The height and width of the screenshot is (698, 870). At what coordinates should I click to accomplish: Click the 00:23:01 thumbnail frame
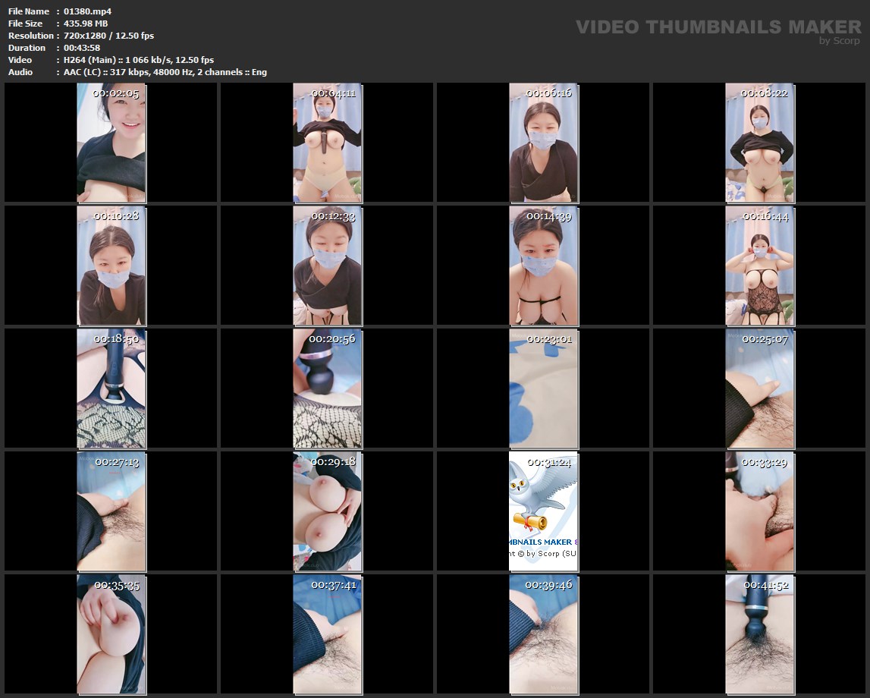543,388
